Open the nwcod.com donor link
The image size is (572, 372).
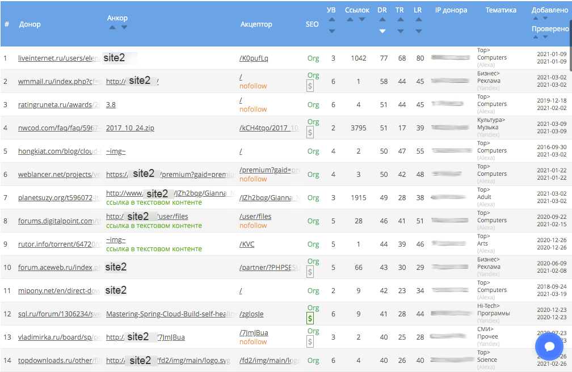[60, 128]
